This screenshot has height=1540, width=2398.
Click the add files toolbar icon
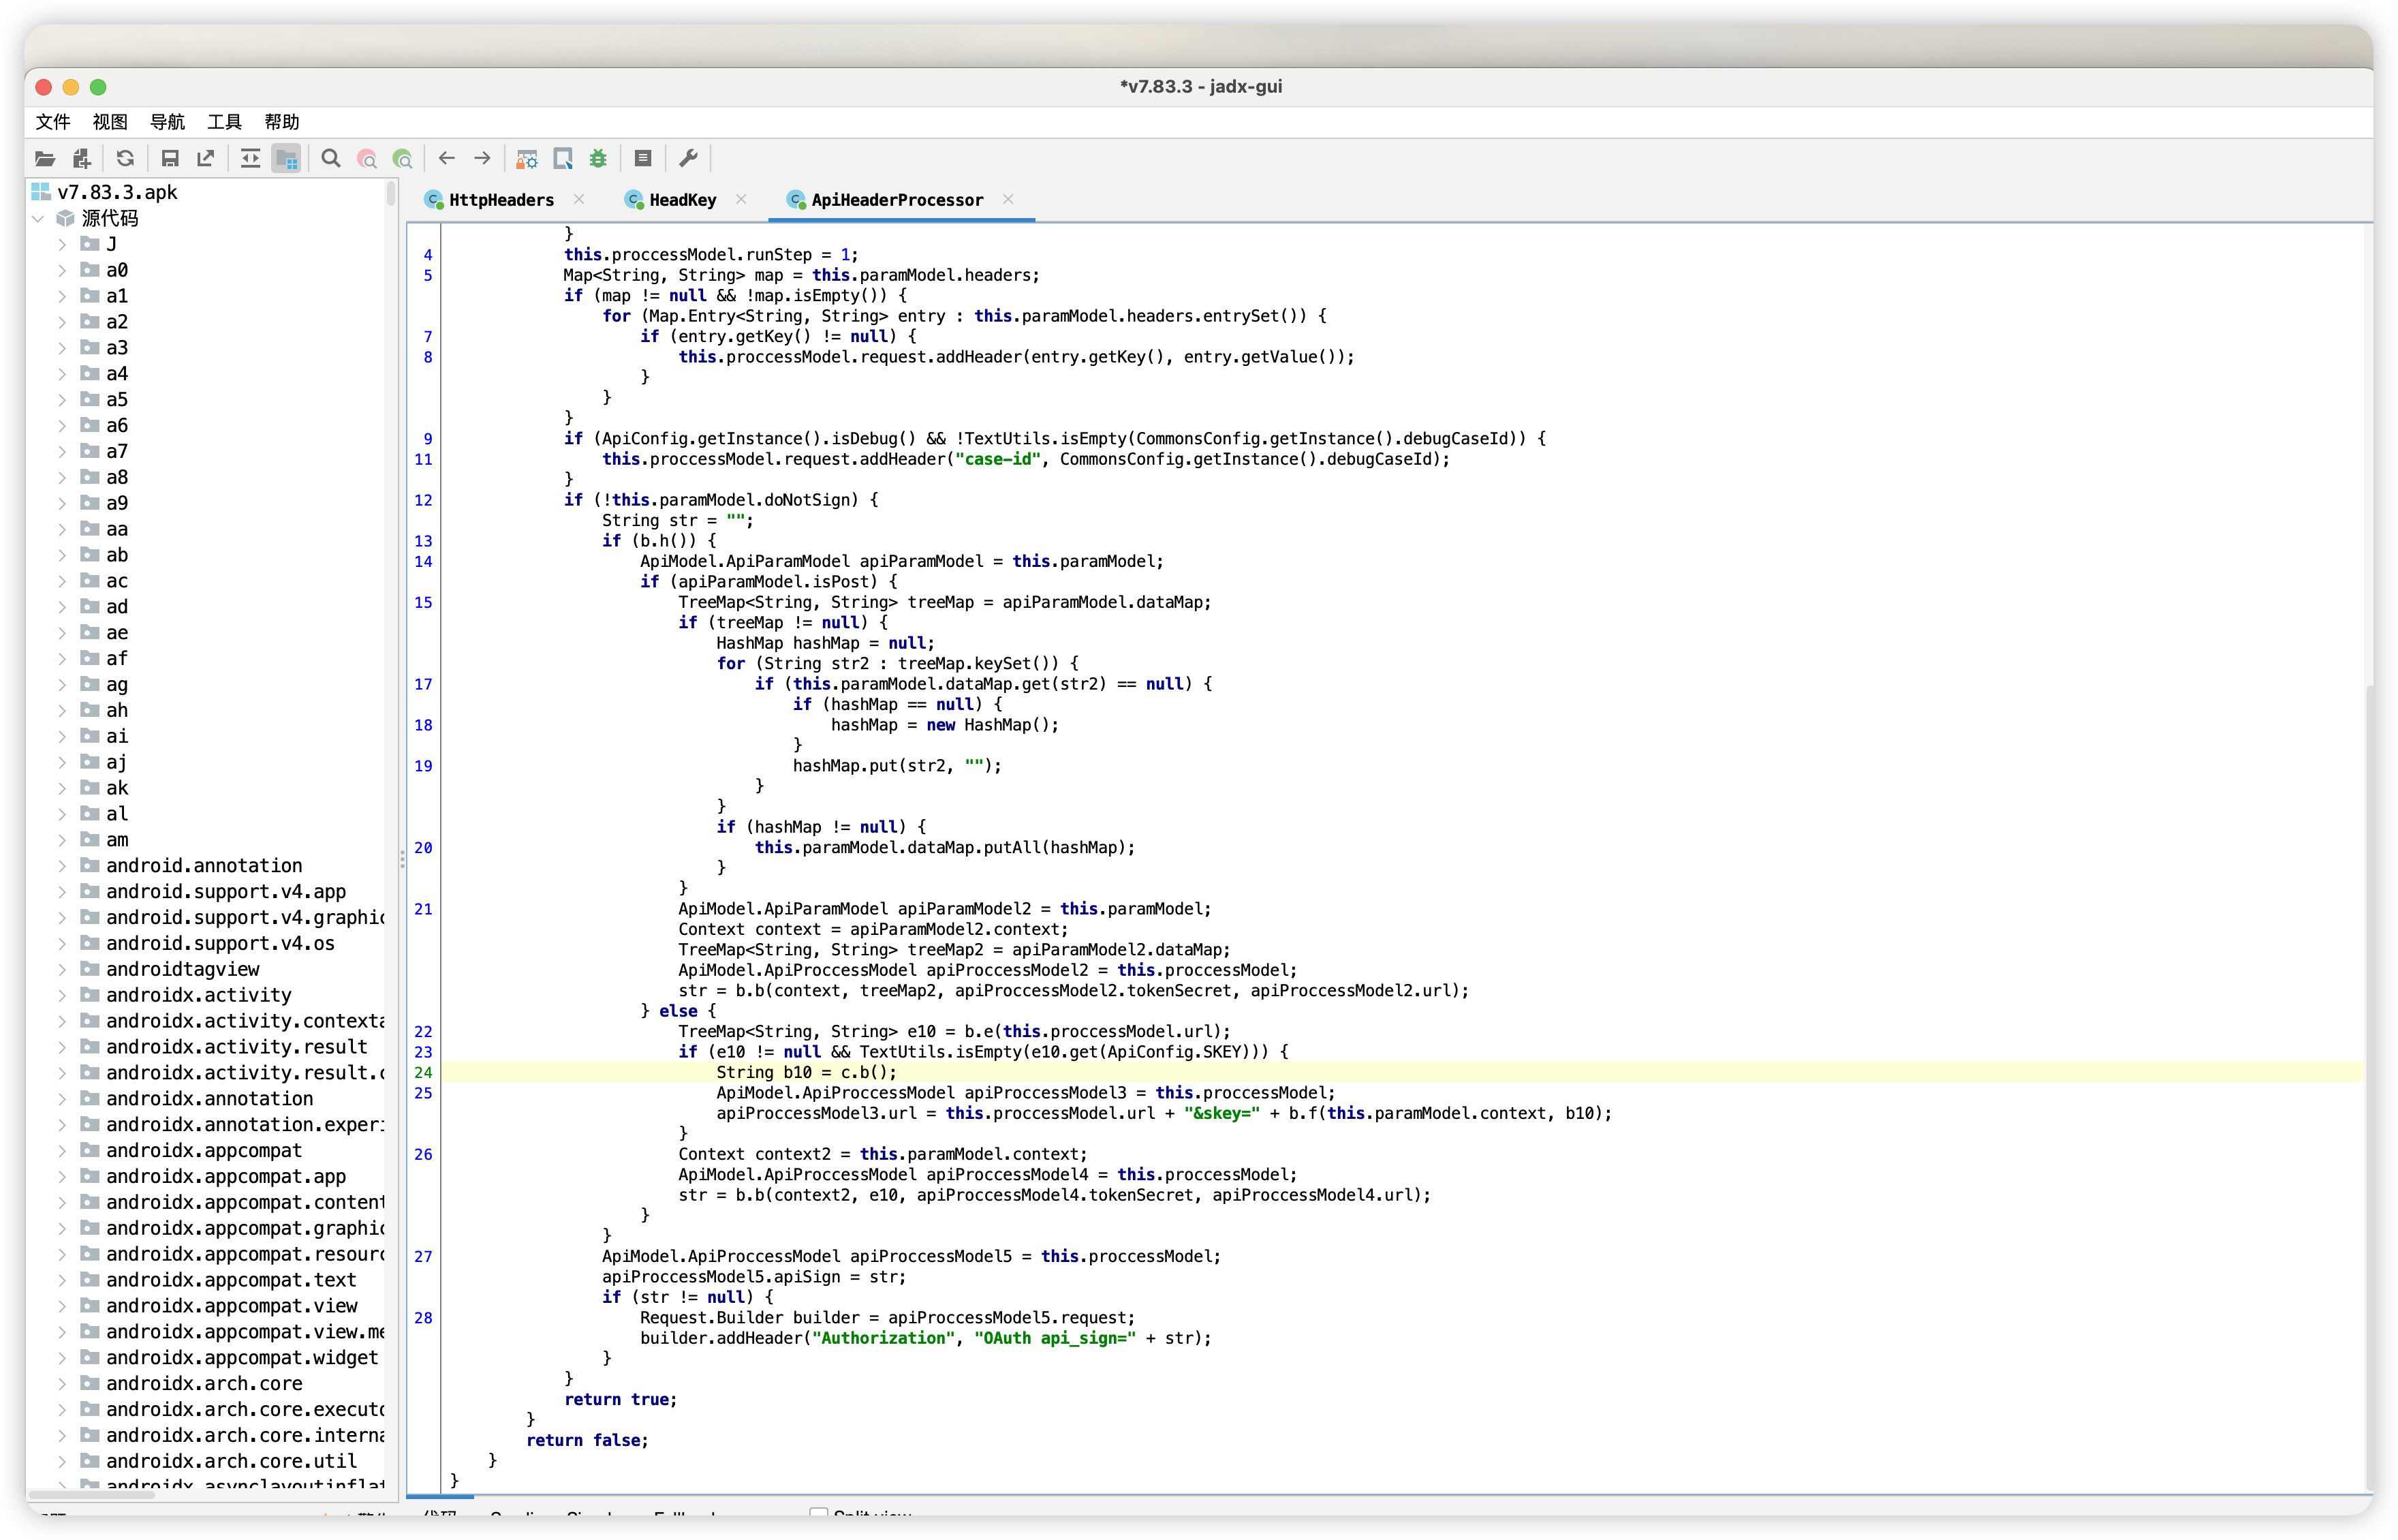pyautogui.click(x=82, y=158)
